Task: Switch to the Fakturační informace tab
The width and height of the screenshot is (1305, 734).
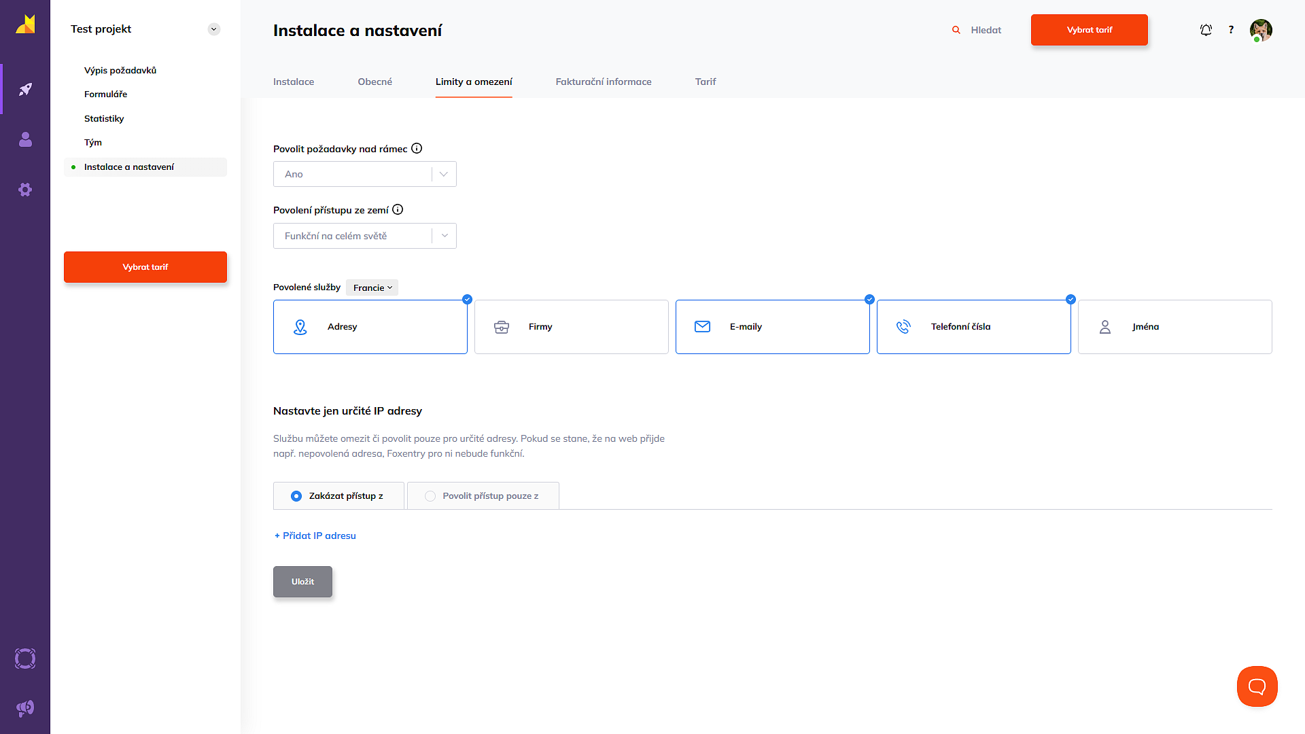Action: (x=603, y=82)
